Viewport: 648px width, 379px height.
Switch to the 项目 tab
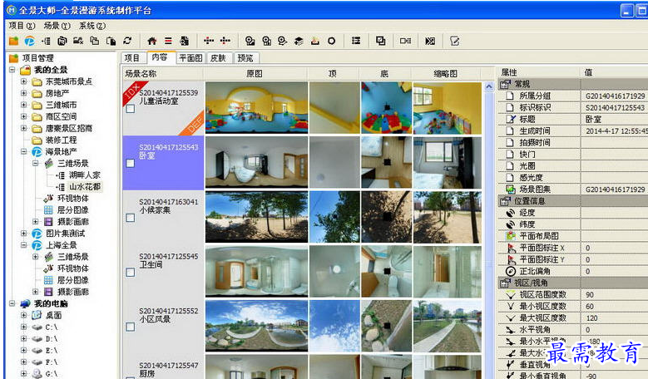click(133, 58)
